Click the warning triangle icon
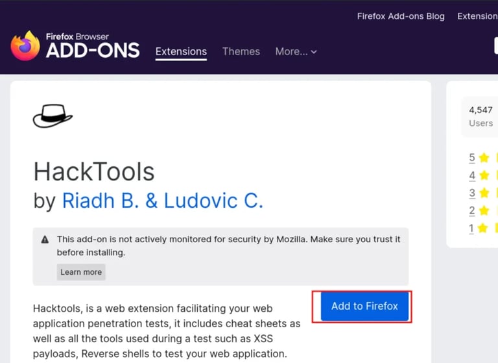Image resolution: width=498 pixels, height=363 pixels. point(45,239)
